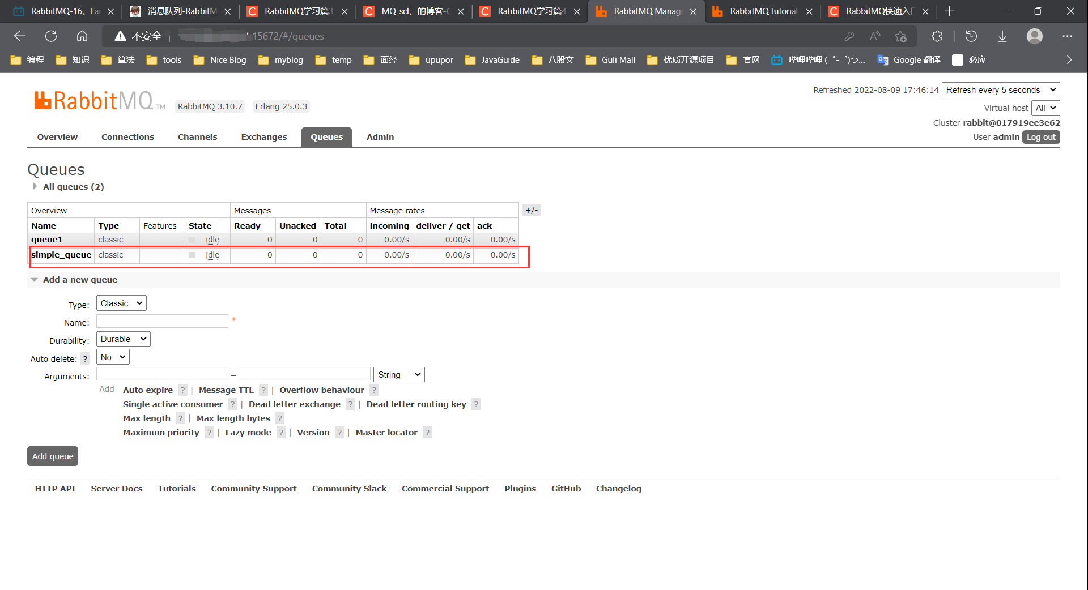Viewport: 1088px width, 590px height.
Task: Open Changelog footer link
Action: click(x=619, y=489)
